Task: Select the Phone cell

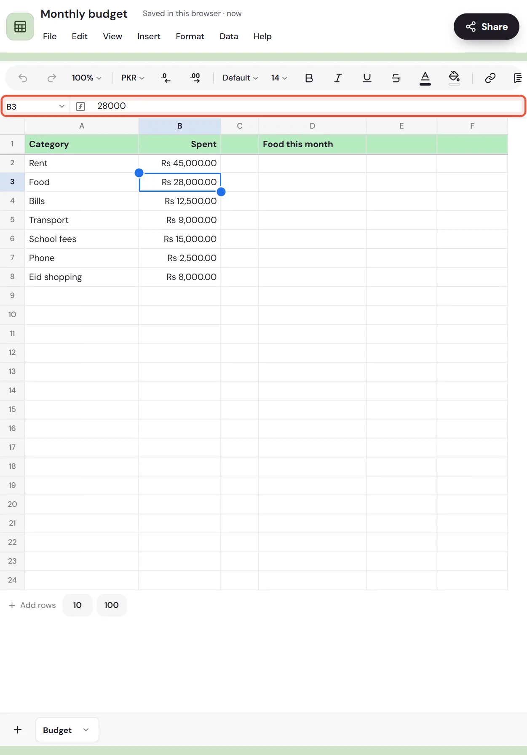Action: point(82,258)
